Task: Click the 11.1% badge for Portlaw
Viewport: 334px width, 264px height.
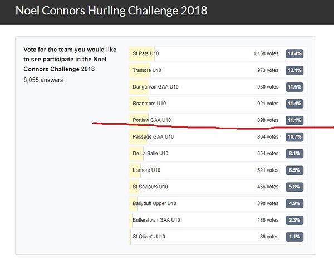Action: (x=294, y=120)
